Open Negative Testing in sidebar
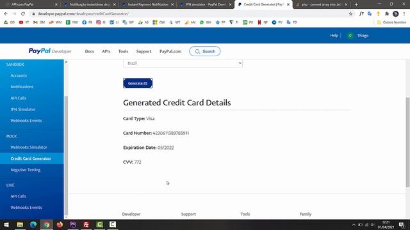Screen dimensions: 410x230 click(26, 170)
